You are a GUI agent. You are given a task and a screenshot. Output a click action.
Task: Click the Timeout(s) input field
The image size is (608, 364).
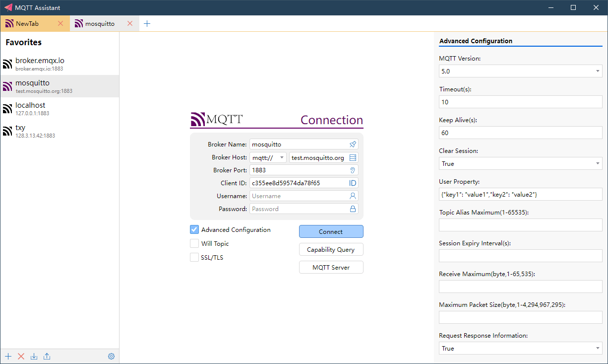click(521, 102)
